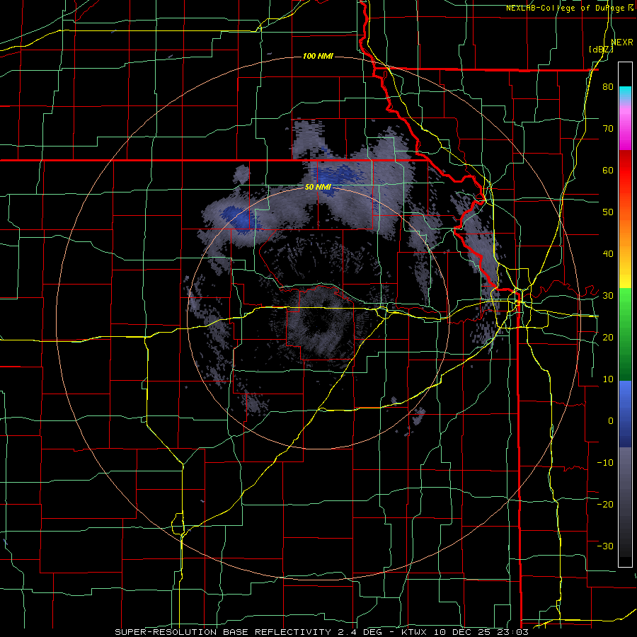Click SUPER-RESOLUTION in the bottom caption

166,632
